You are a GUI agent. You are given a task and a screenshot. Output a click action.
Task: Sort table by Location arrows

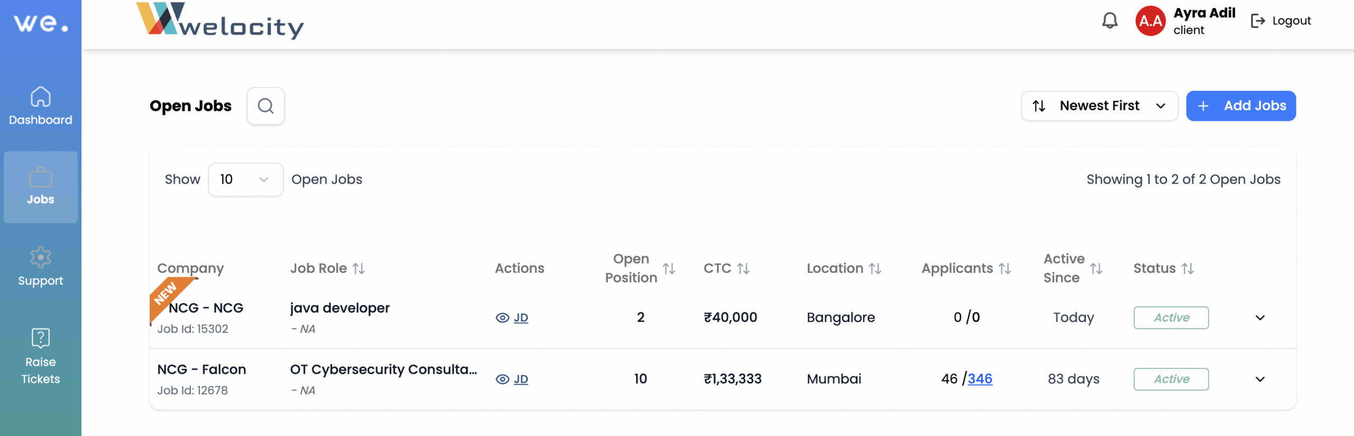875,269
